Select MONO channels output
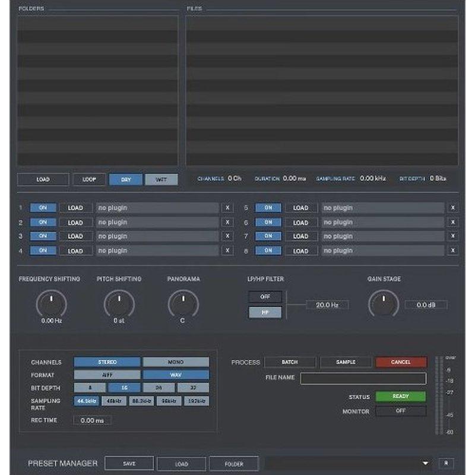The image size is (475, 475). 176,362
